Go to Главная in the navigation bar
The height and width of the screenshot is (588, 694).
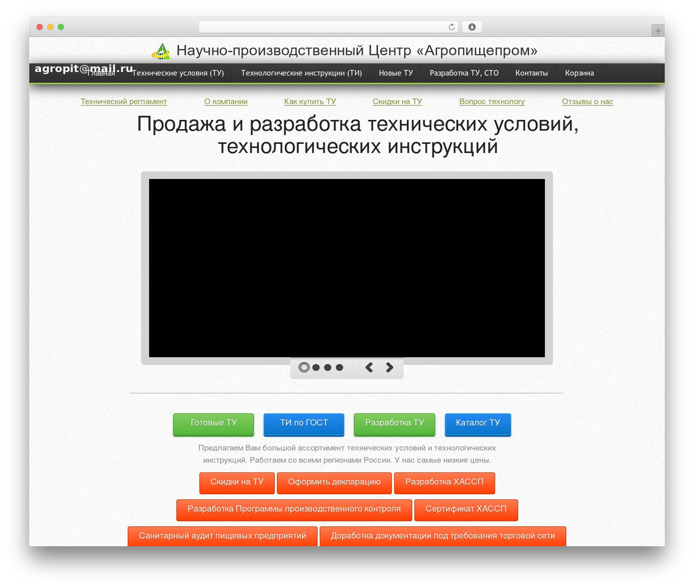coord(101,73)
